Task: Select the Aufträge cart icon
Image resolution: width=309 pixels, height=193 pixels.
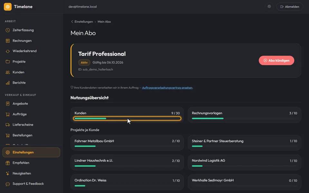Action: coord(8,114)
